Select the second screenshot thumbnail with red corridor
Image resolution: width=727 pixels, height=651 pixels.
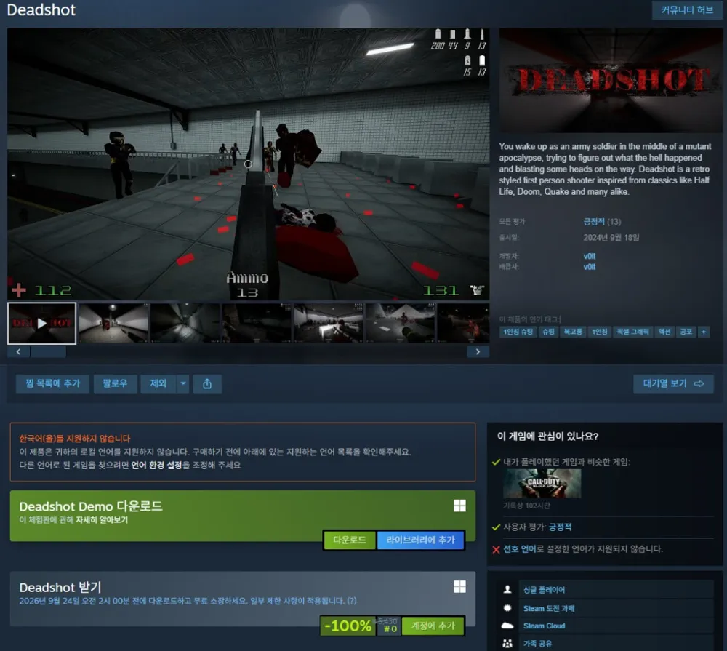coord(113,324)
